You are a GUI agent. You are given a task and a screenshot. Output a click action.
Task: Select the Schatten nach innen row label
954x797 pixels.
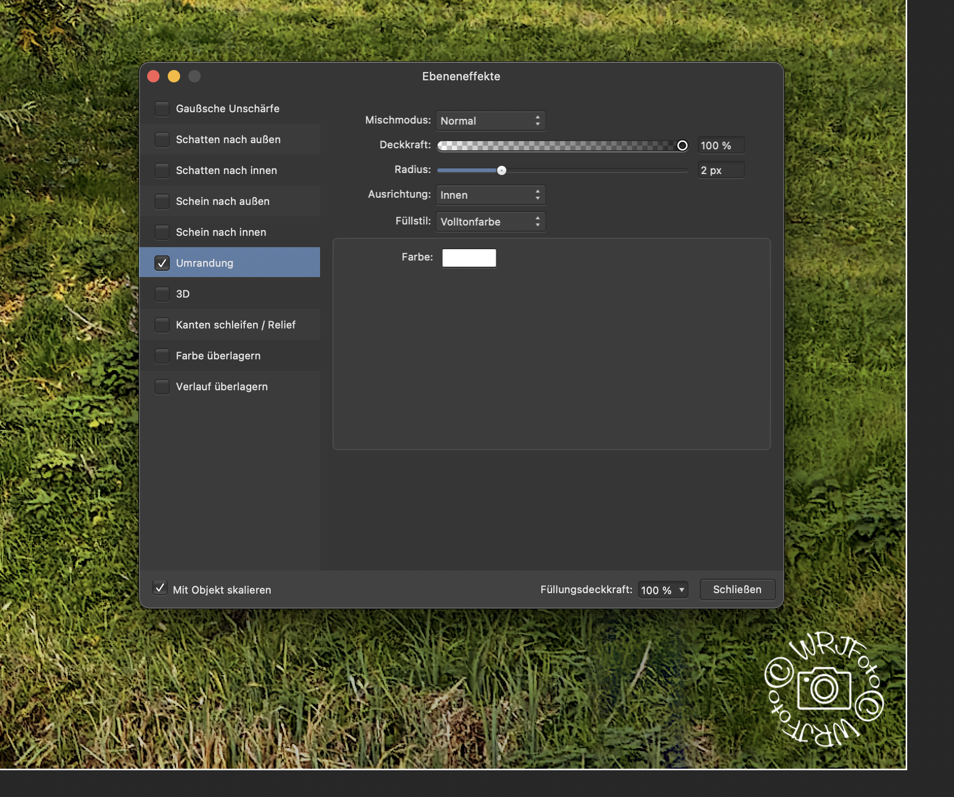[226, 170]
